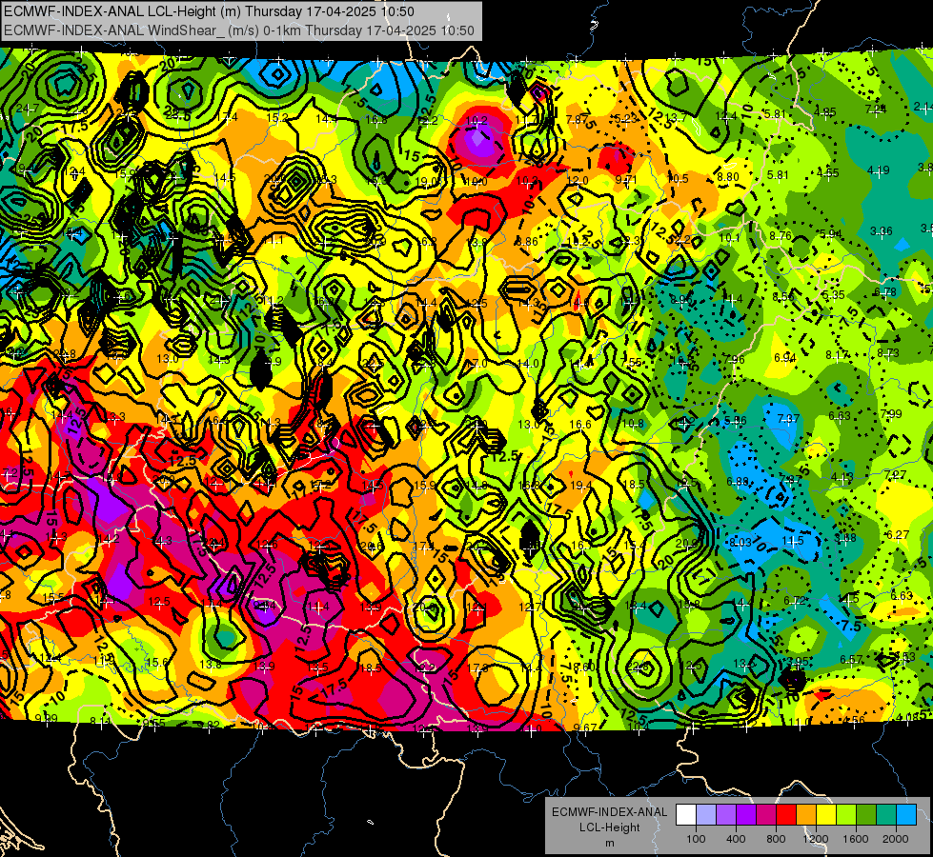Click the map value 6.27

click(898, 534)
